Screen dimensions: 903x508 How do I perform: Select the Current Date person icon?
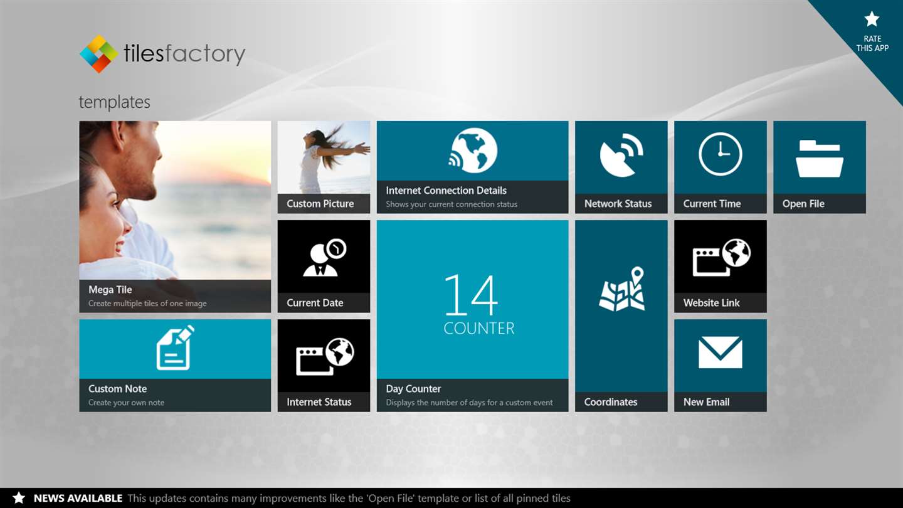pos(324,257)
